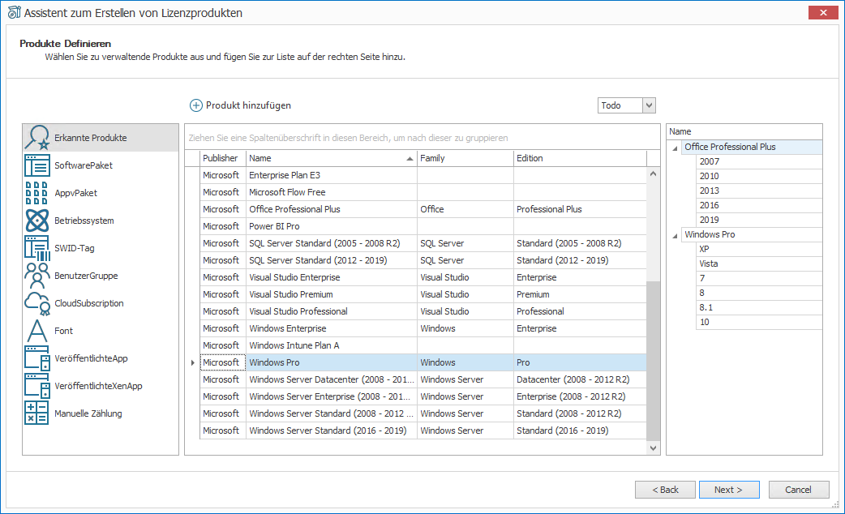
Task: Switch to the Erkannte Produkte category
Action: click(x=101, y=138)
